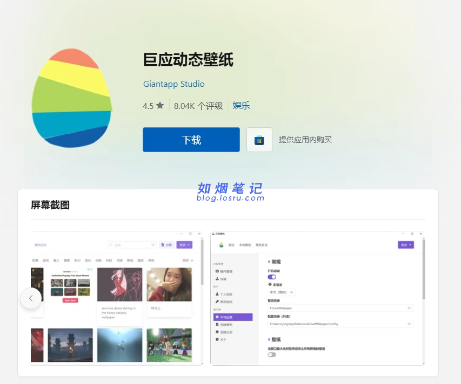Switch to 壁纸社区 tab in settings screenshot

[262, 245]
